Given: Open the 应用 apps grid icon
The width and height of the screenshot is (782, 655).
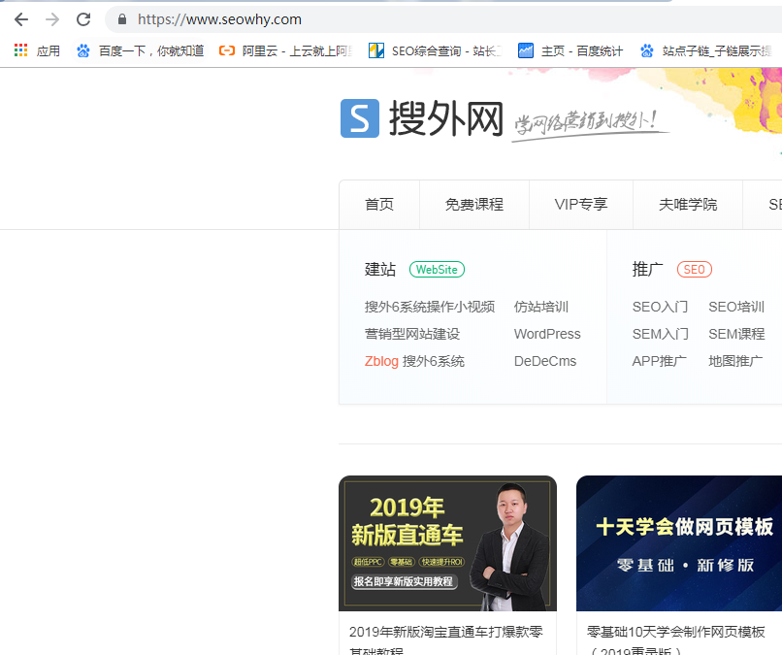Looking at the screenshot, I should coord(20,50).
